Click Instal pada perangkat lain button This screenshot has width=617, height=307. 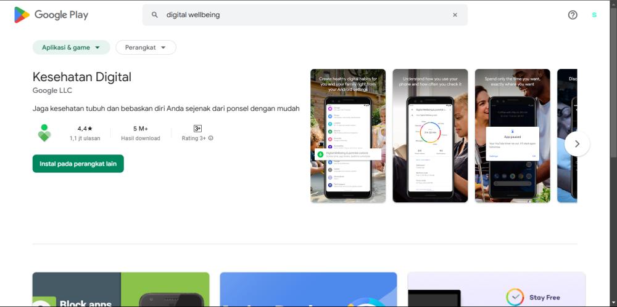click(78, 164)
